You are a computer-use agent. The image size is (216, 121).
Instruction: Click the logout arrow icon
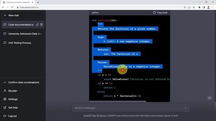point(5,116)
